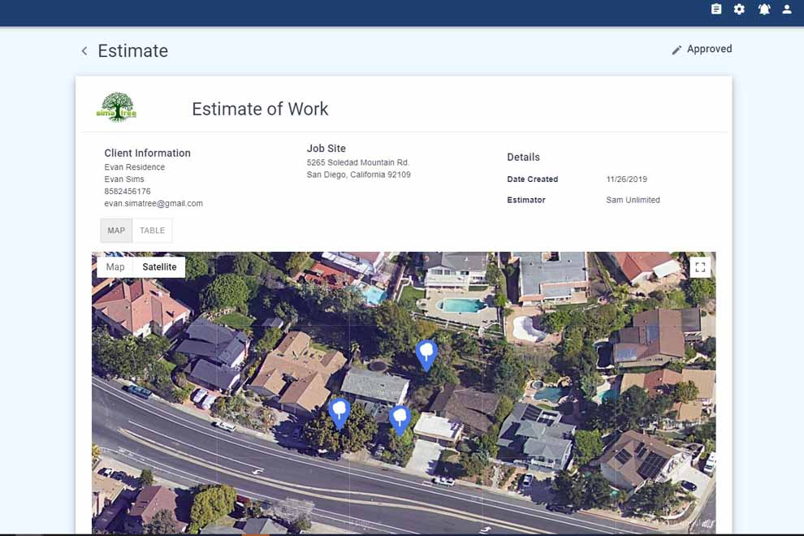Viewport: 804px width, 536px height.
Task: Click the Date Created label
Action: tap(532, 179)
